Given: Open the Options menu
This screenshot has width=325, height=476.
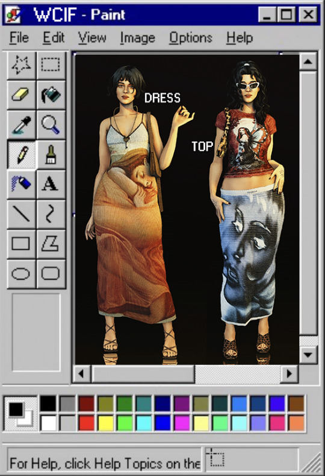Looking at the screenshot, I should [191, 38].
